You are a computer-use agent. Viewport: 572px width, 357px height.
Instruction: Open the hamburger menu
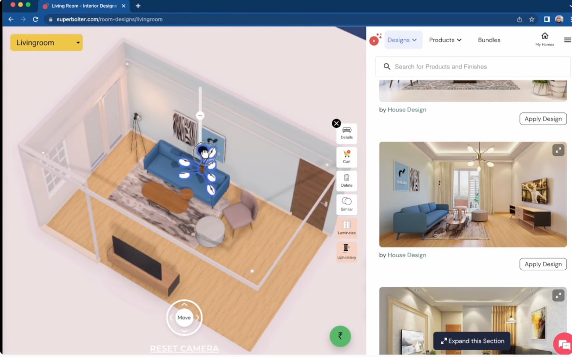pyautogui.click(x=567, y=40)
